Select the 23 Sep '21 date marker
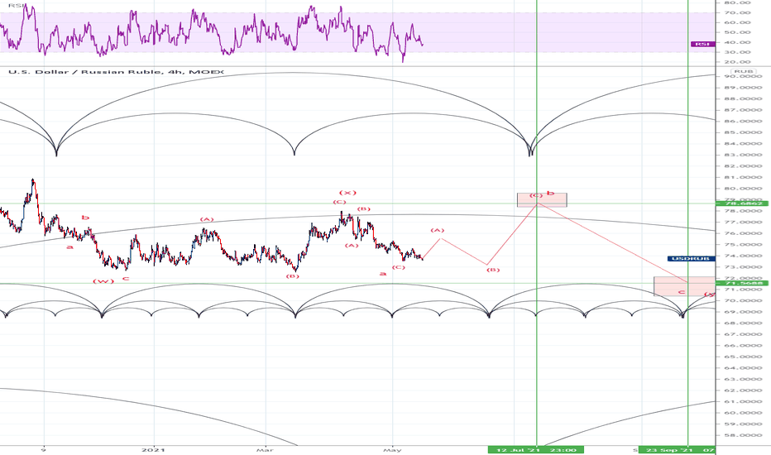This screenshot has width=771, height=455. [677, 449]
